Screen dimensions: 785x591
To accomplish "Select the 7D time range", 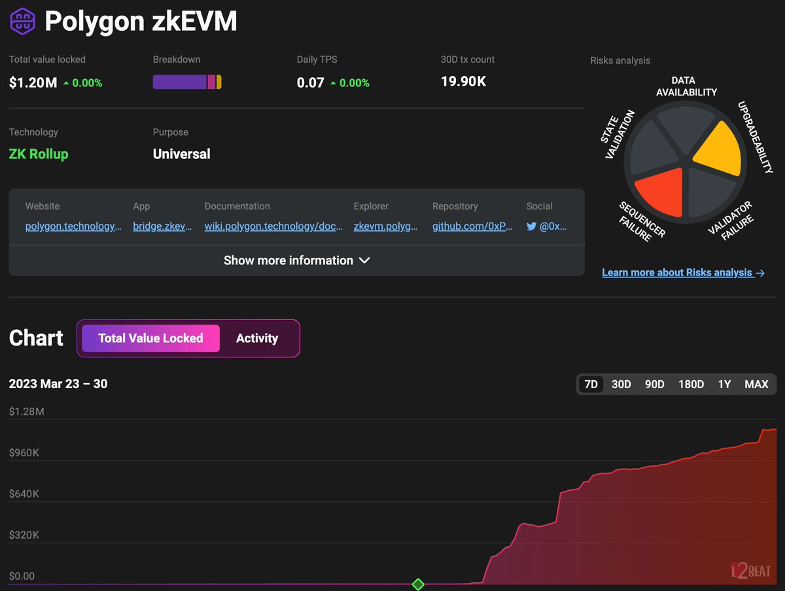I will [x=591, y=384].
